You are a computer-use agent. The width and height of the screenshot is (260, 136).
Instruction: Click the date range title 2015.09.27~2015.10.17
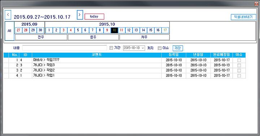42,17
